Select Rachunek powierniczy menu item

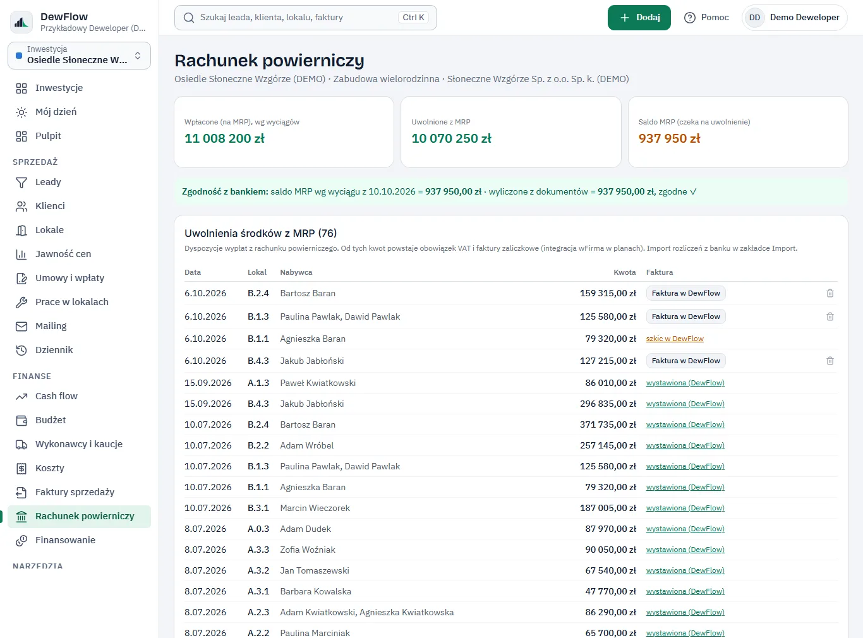79,516
